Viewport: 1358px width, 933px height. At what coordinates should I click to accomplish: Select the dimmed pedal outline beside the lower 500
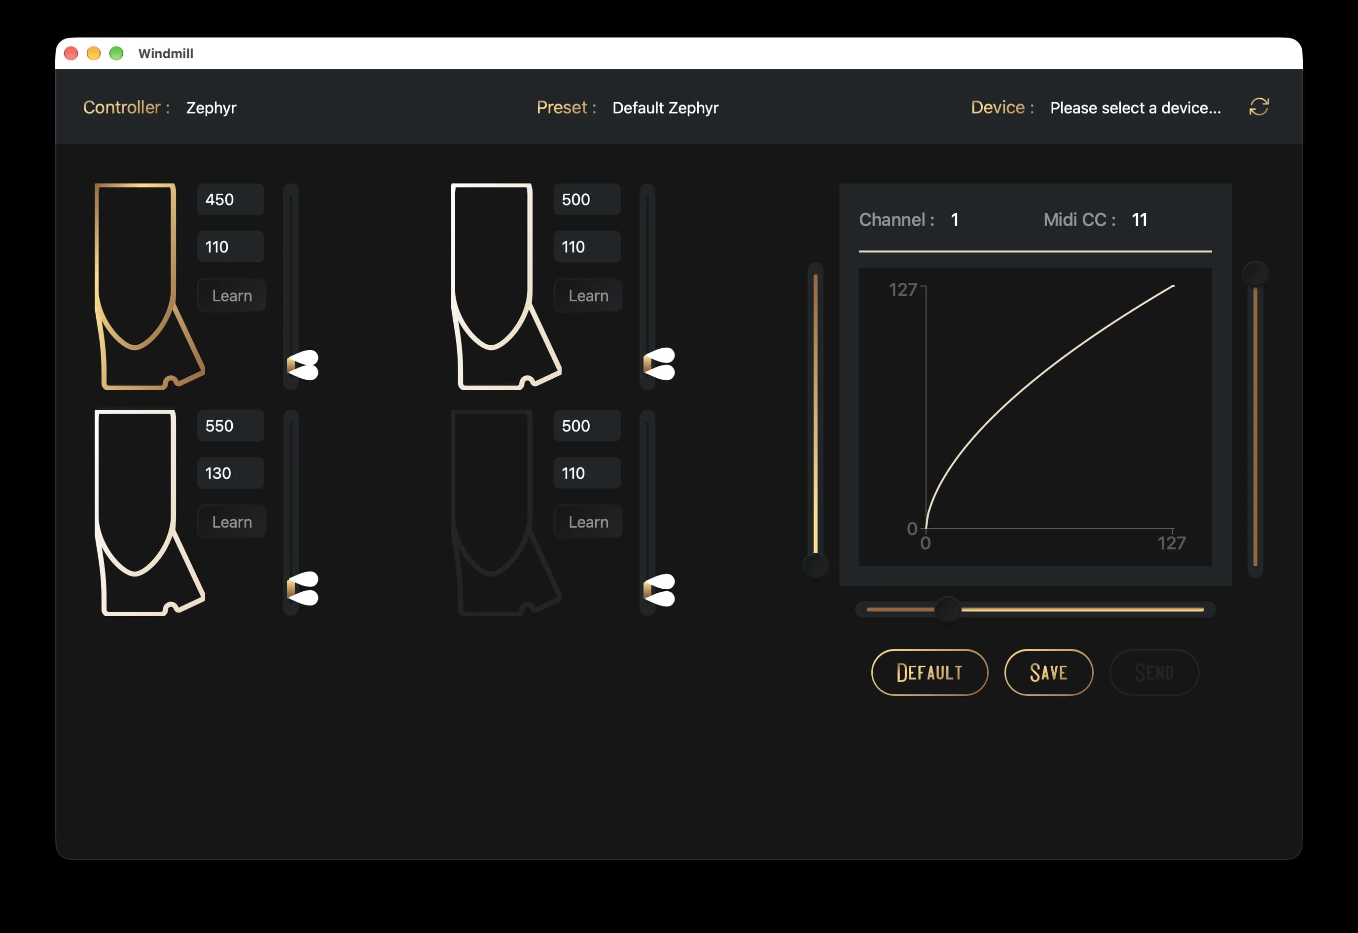click(505, 513)
